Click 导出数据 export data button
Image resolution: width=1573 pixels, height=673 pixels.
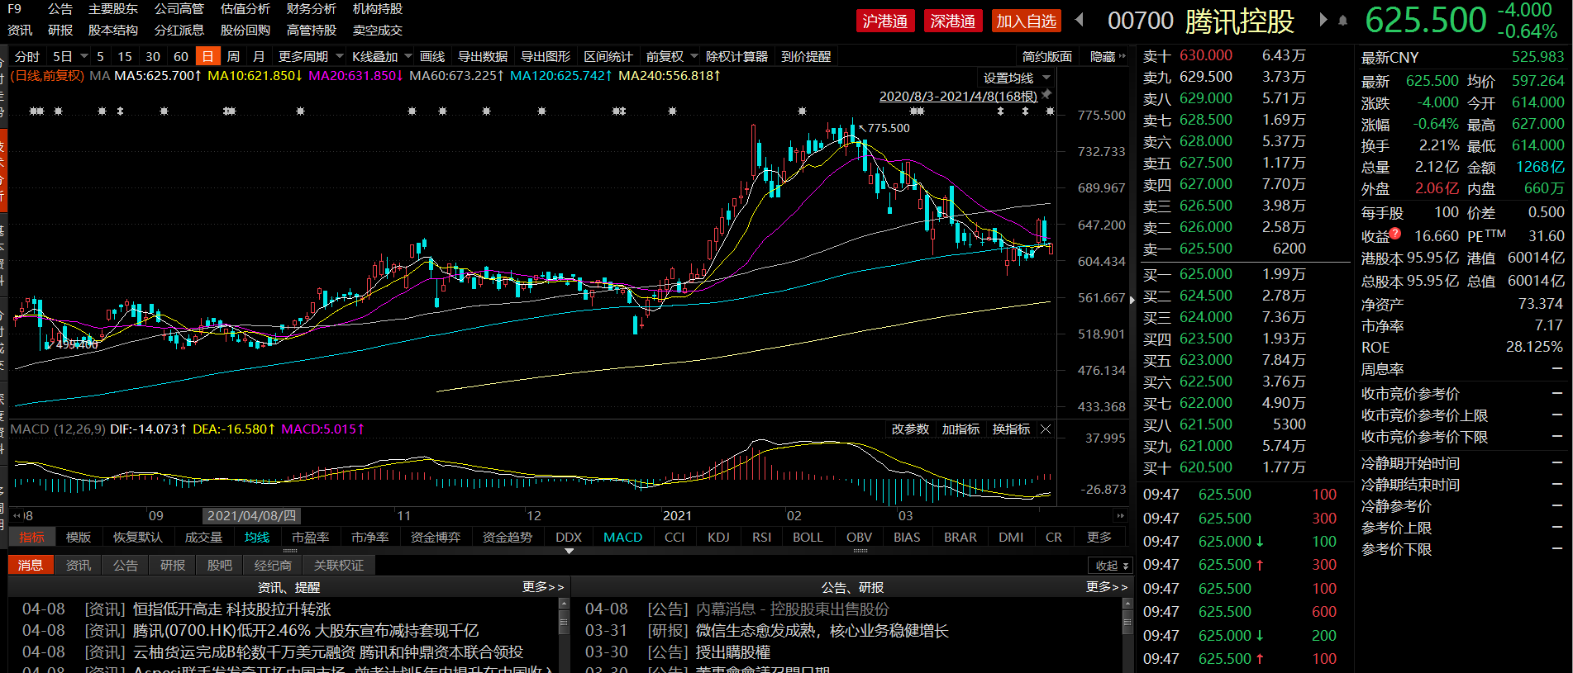point(483,56)
